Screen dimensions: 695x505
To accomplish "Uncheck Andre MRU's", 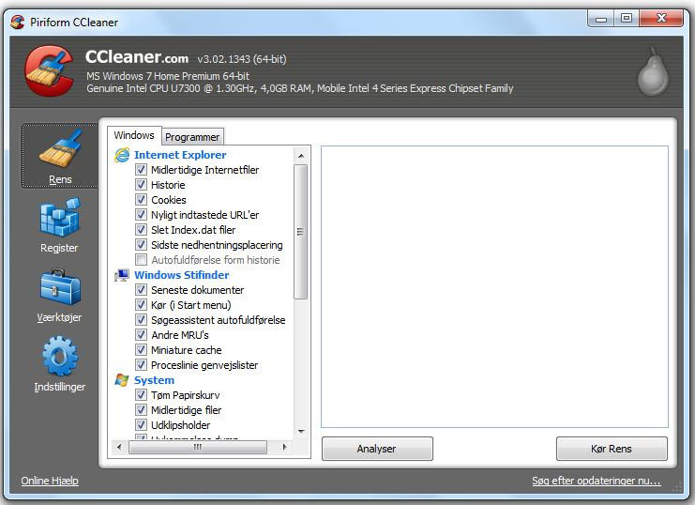I will [x=141, y=335].
